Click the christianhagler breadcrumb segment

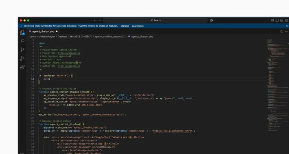point(47,37)
